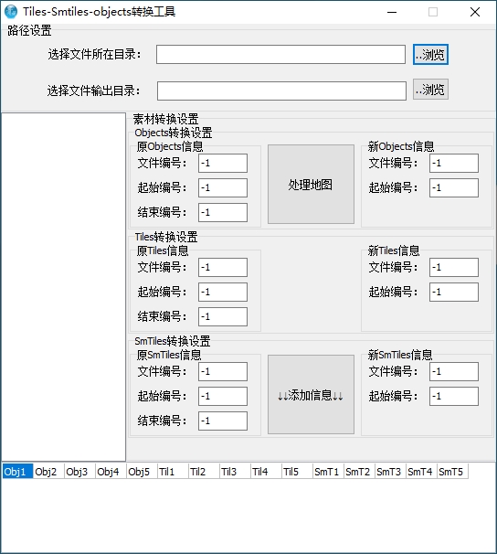Click 原Objects 文件编号 input field

[223, 163]
